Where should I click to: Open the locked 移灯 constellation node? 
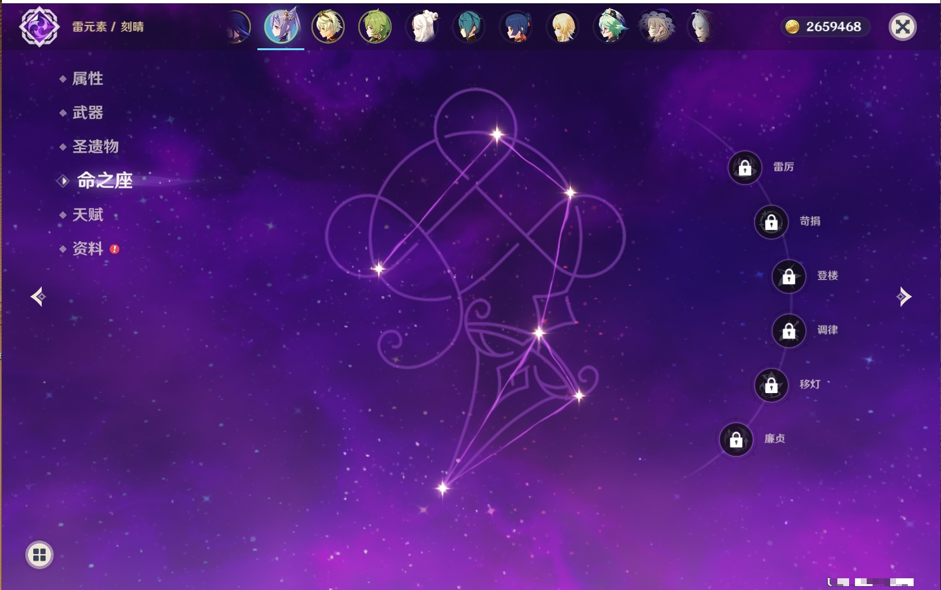[772, 385]
